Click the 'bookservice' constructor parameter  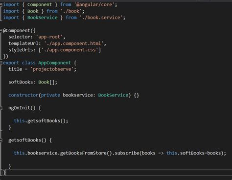tap(78, 95)
